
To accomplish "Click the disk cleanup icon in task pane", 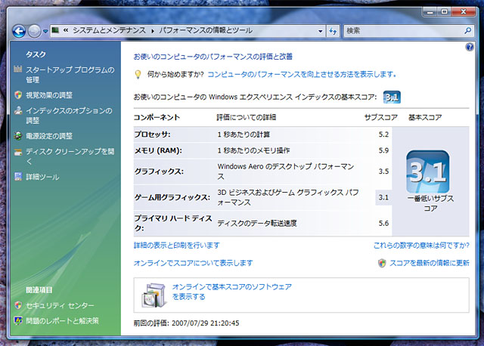I will pyautogui.click(x=18, y=152).
